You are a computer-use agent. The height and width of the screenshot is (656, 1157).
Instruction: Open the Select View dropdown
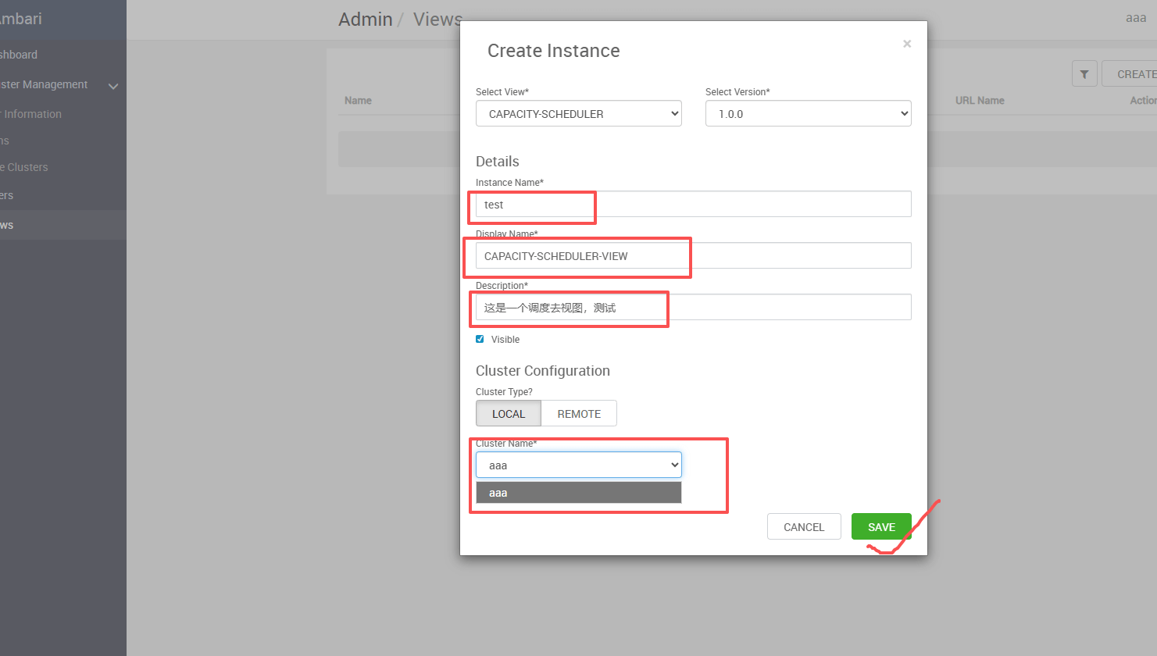click(579, 113)
